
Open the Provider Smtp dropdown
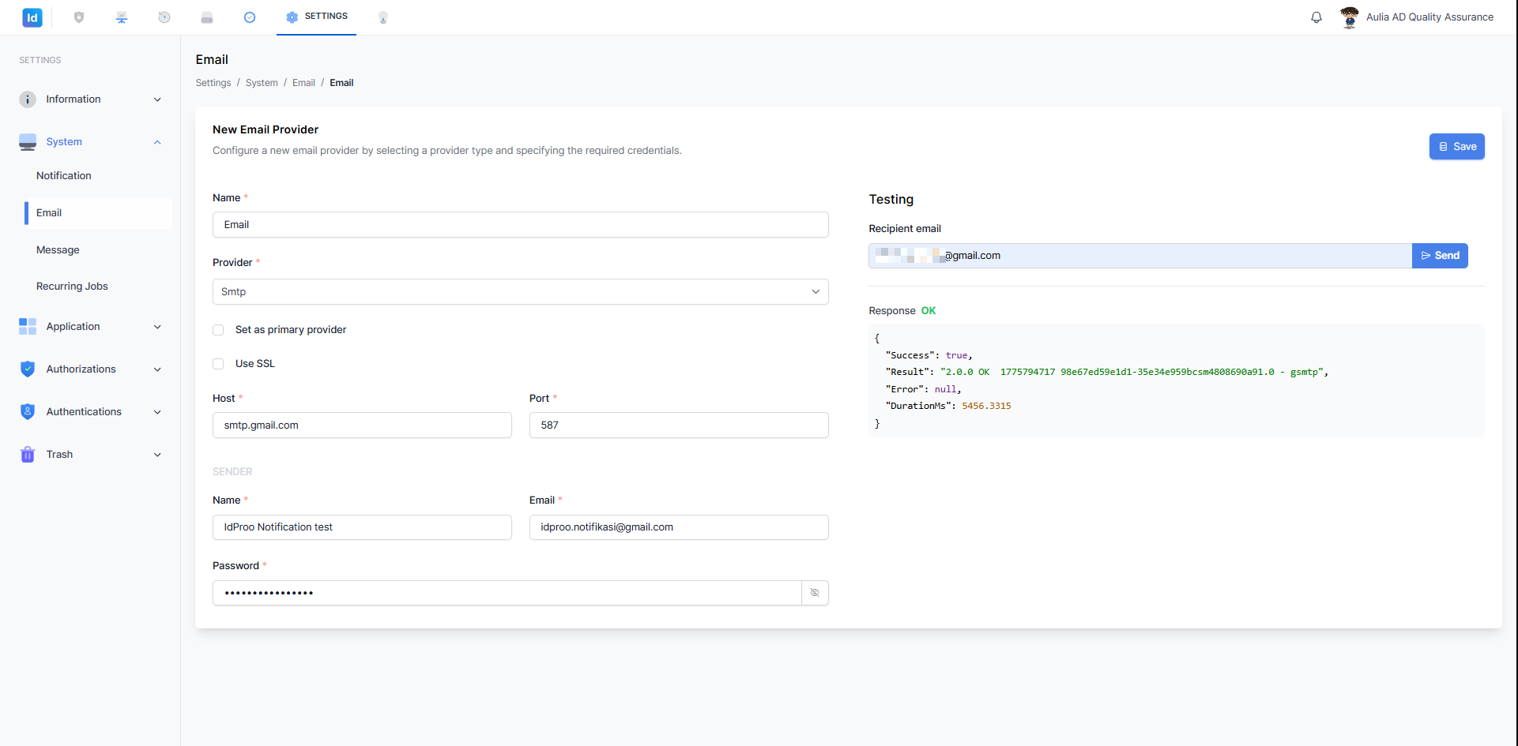coord(520,292)
